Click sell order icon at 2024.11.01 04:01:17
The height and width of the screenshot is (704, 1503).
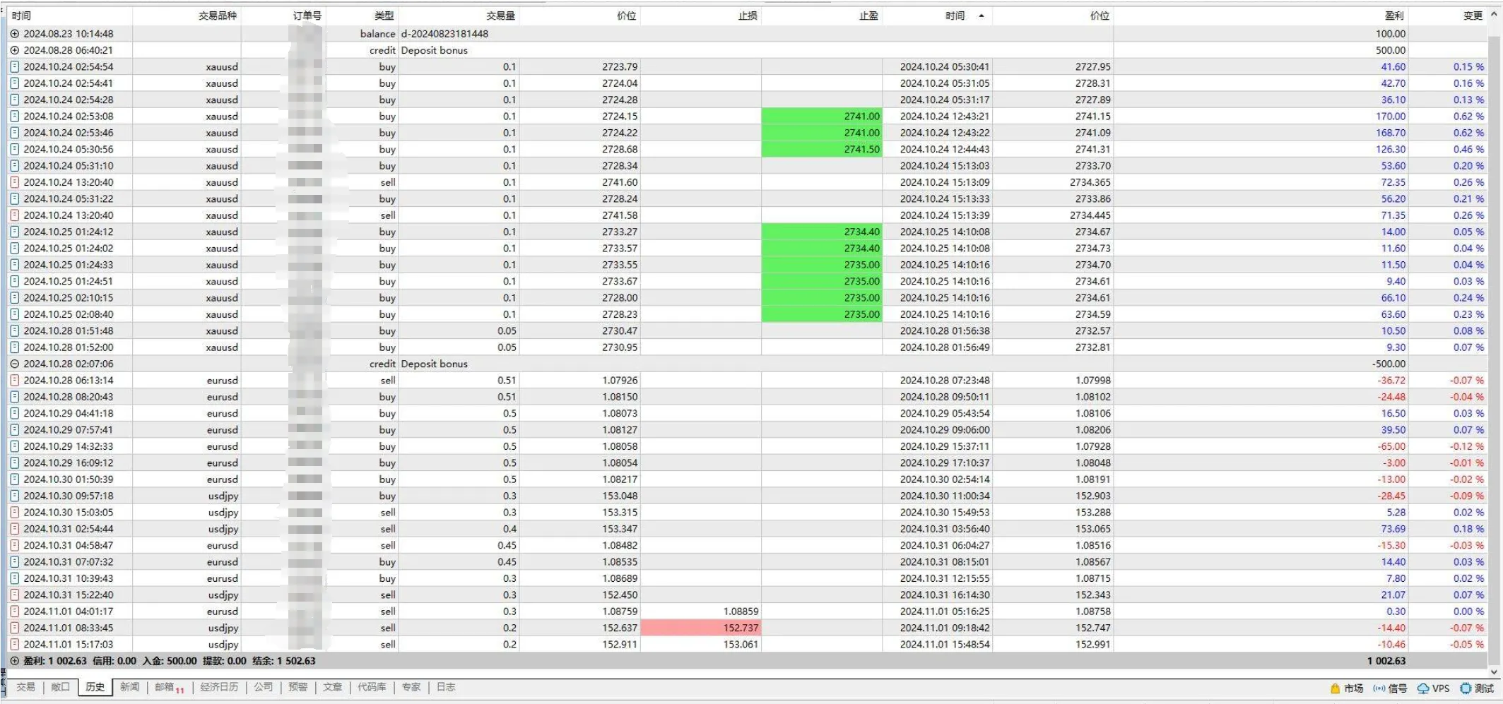pyautogui.click(x=14, y=611)
